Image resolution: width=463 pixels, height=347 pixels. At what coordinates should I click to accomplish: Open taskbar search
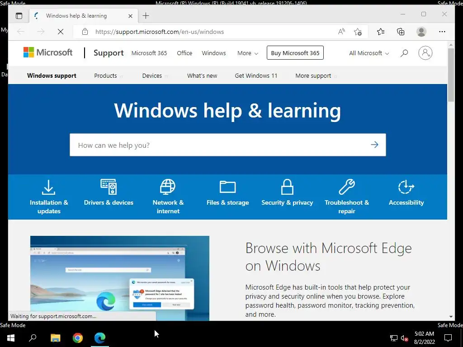[x=33, y=338]
